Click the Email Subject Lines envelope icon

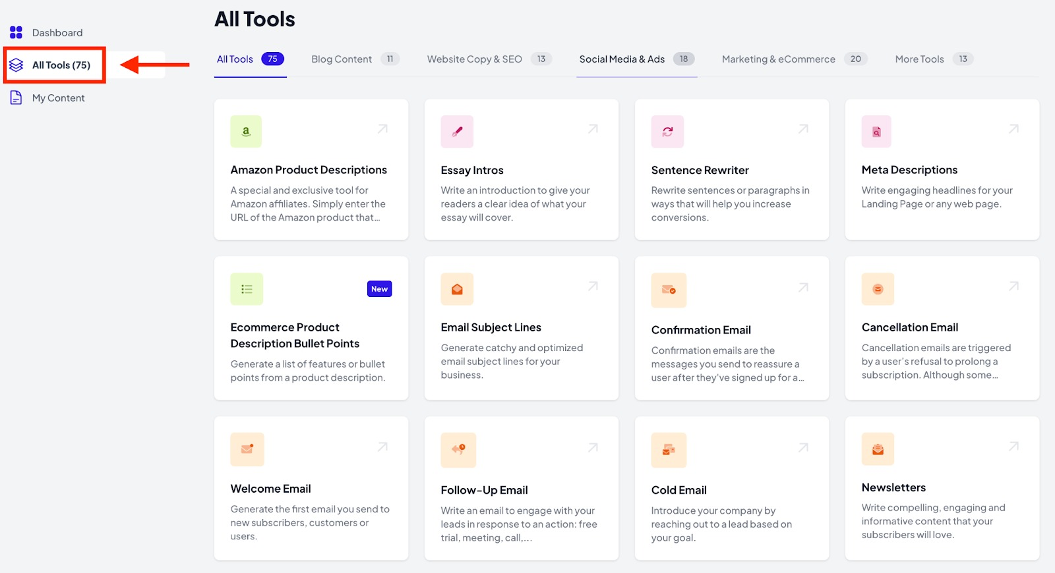[457, 289]
